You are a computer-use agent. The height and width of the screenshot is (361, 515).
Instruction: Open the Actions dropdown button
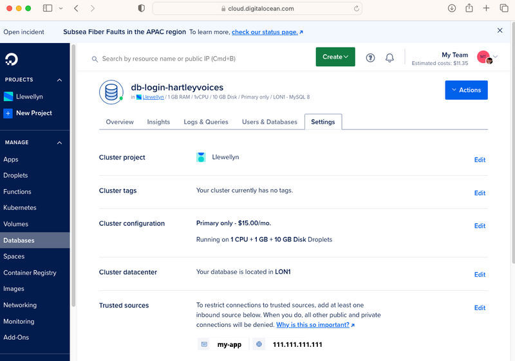tap(466, 90)
